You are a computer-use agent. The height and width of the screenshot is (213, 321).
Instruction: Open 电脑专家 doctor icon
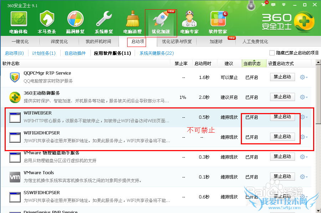190,22
